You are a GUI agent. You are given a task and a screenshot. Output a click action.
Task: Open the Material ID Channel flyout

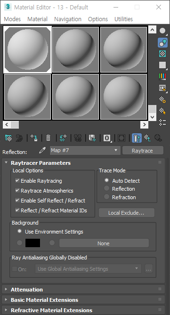tap(107, 138)
